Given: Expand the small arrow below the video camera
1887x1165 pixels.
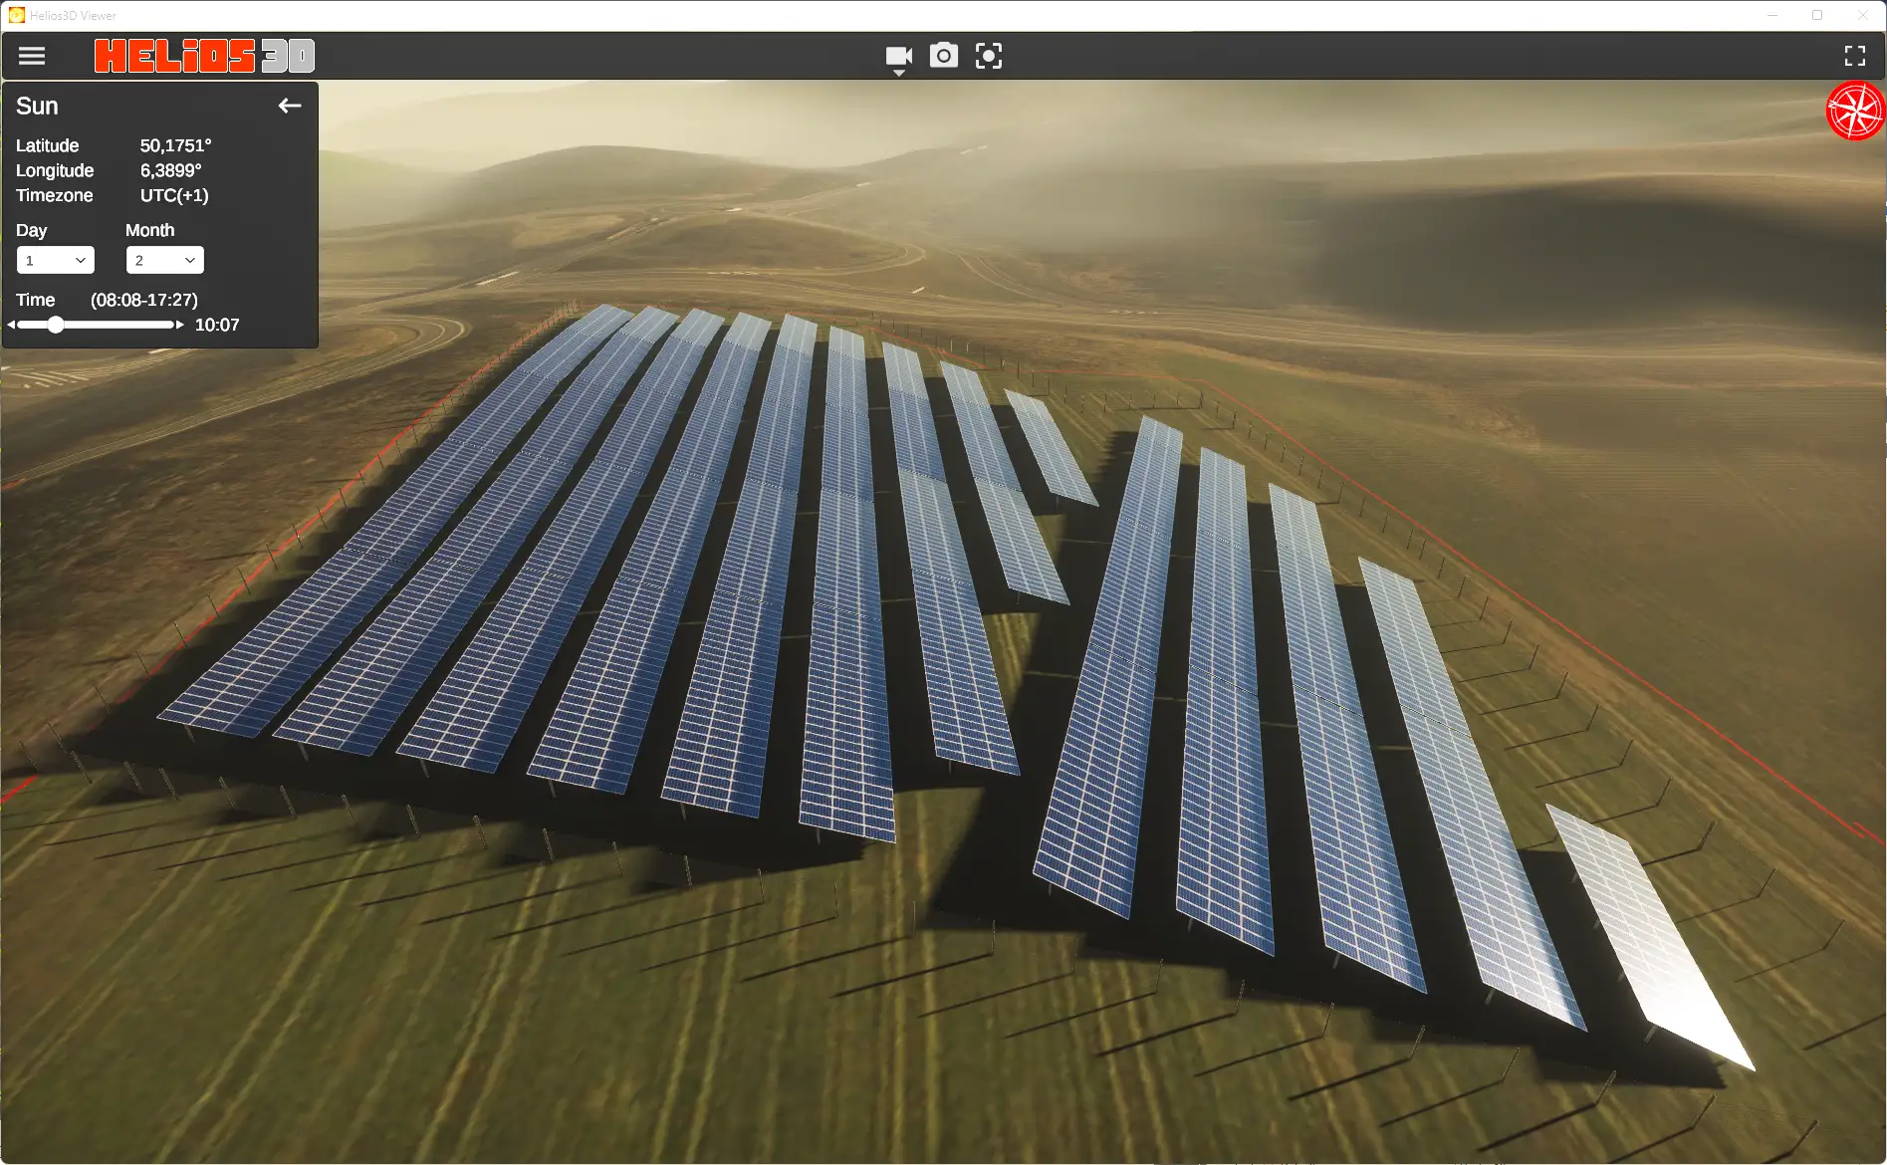Looking at the screenshot, I should 899,74.
